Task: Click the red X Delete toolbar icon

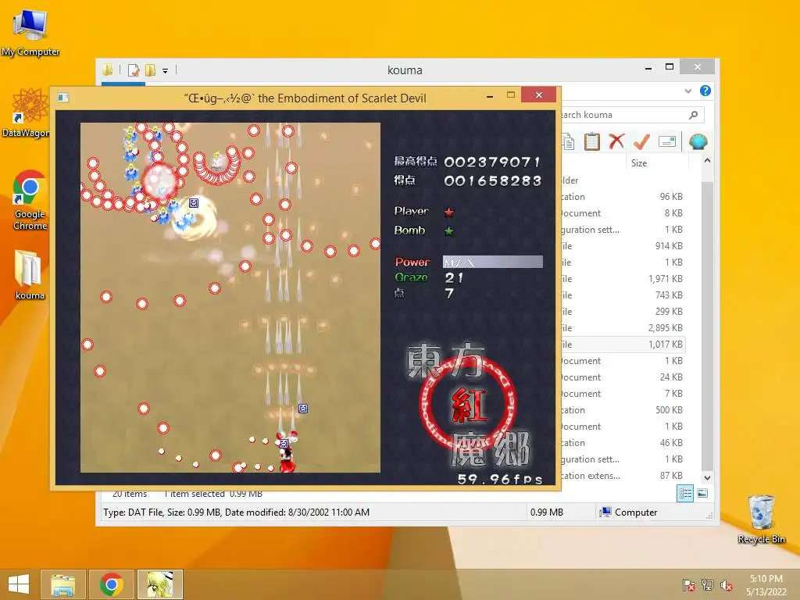Action: [616, 141]
